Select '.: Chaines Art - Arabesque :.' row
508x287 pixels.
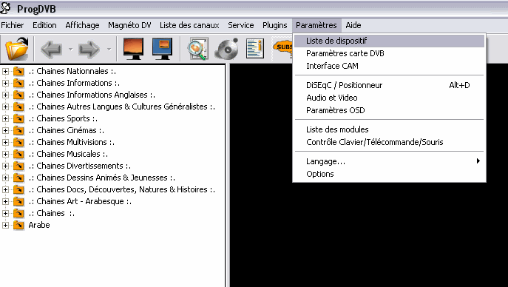coord(80,201)
